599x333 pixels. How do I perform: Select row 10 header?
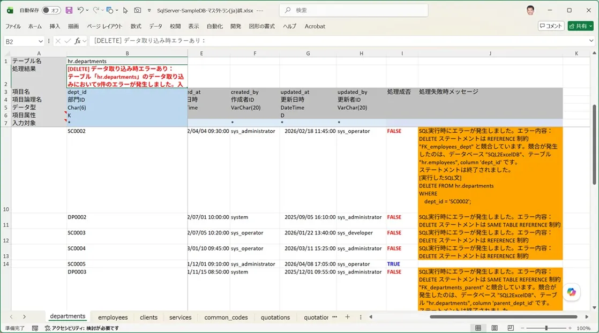[x=6, y=170]
